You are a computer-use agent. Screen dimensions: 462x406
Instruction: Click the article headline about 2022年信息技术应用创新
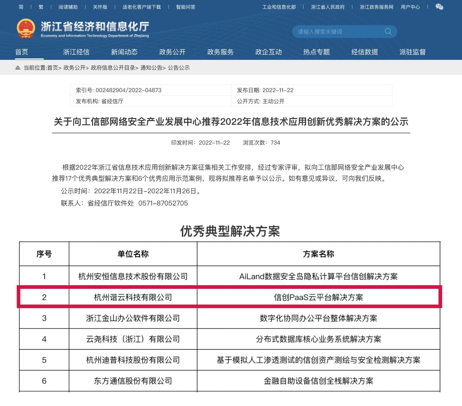pos(231,122)
